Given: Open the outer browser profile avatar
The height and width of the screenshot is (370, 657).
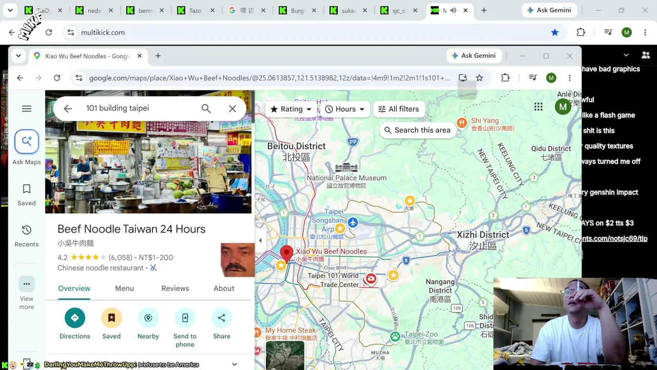Looking at the screenshot, I should click(x=627, y=32).
